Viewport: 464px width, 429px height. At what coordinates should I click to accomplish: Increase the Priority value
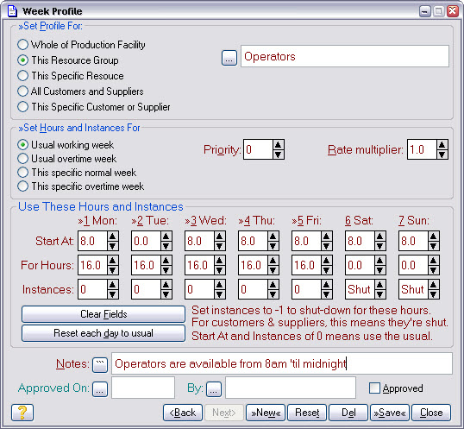278,145
